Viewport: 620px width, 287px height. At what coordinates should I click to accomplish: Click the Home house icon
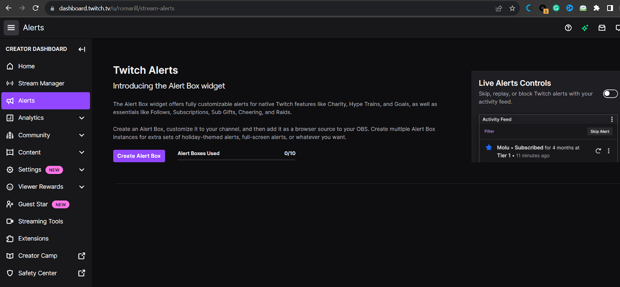click(10, 66)
